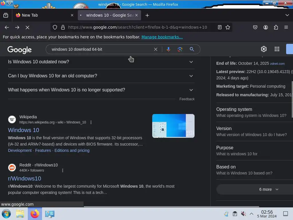The width and height of the screenshot is (293, 220).
Task: Go back to the previous page
Action: 7,27
